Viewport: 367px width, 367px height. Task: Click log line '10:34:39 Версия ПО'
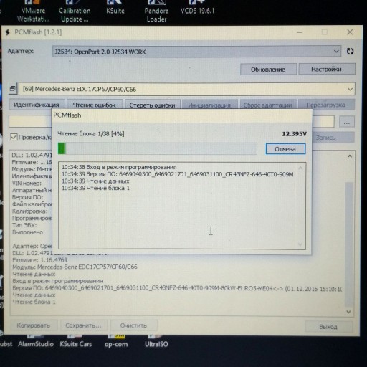(178, 174)
